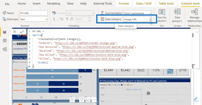Open the Data type dropdown
This screenshot has width=202, height=105.
(x=33, y=19)
